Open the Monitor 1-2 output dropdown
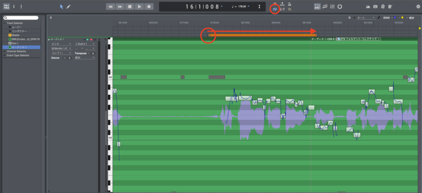 point(61,49)
